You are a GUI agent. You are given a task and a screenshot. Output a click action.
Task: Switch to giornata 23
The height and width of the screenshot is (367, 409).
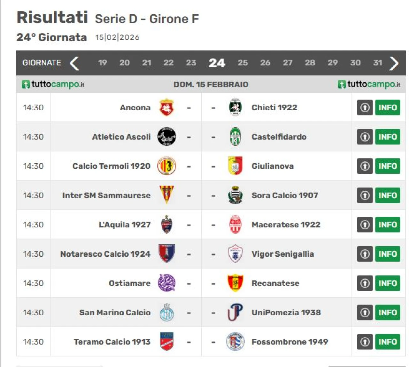[191, 63]
